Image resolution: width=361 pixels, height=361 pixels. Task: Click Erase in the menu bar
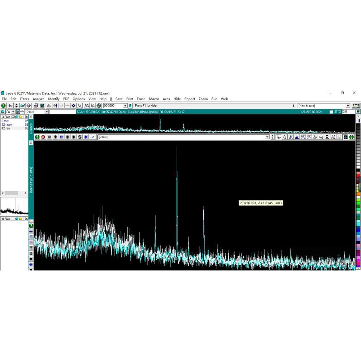pyautogui.click(x=141, y=99)
